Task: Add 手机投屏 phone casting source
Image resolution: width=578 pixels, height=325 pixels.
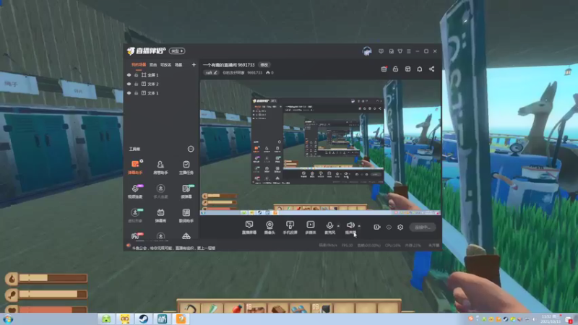Action: tap(290, 227)
